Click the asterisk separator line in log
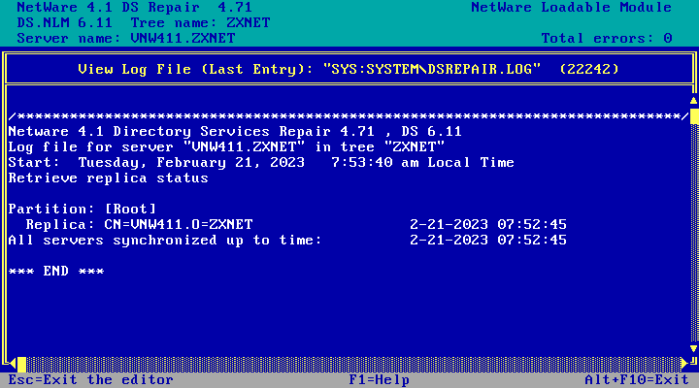 click(x=349, y=116)
